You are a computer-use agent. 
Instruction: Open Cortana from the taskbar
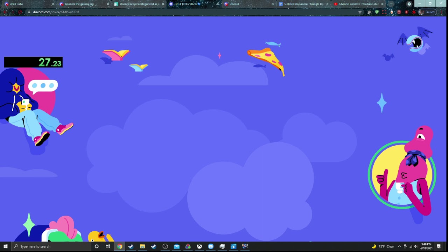coord(97,246)
